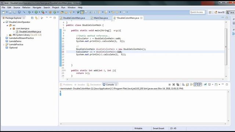Switch to the first DoubleColonMain.java tab
Screen dimensions: 235x132
click(x=73, y=18)
